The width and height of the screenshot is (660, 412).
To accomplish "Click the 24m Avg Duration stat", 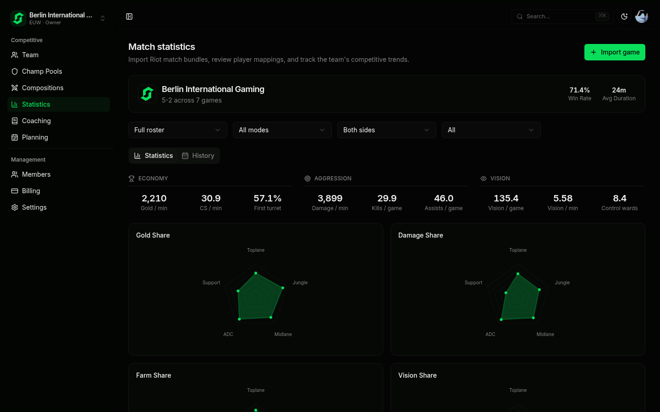I will 619,94.
